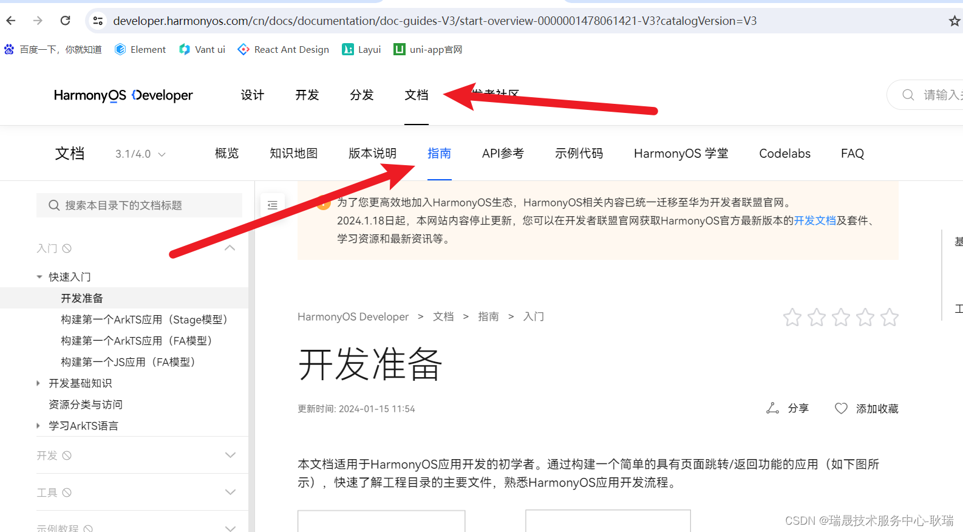Rate the page three stars

click(x=841, y=317)
